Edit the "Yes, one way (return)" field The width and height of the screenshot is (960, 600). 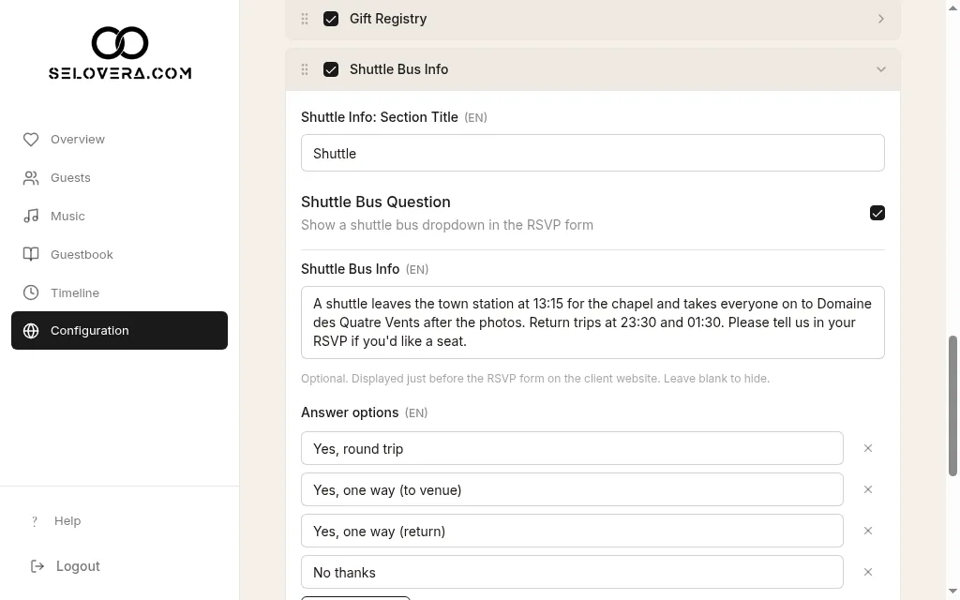click(x=572, y=531)
